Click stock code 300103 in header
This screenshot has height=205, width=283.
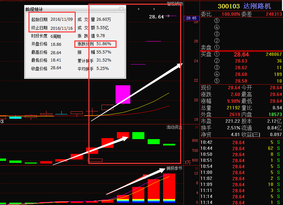(229, 6)
